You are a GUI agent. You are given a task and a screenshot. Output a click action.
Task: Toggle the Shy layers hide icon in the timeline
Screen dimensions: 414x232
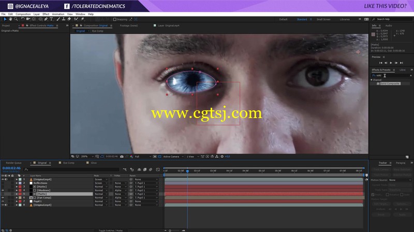click(139, 170)
